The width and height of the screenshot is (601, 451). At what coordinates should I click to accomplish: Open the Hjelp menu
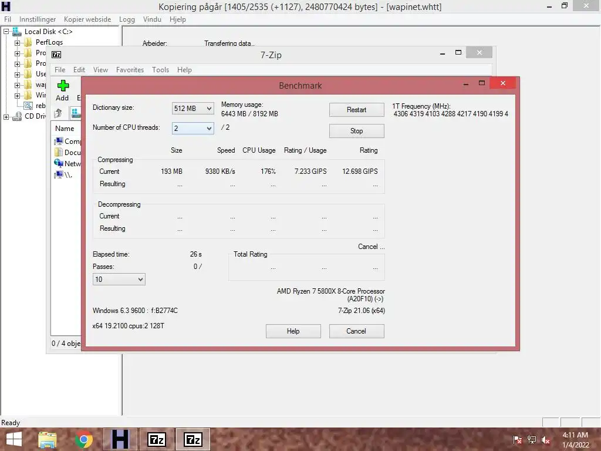click(x=177, y=19)
